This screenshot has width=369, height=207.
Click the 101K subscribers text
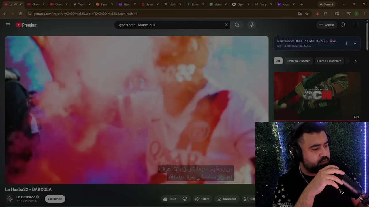click(27, 201)
